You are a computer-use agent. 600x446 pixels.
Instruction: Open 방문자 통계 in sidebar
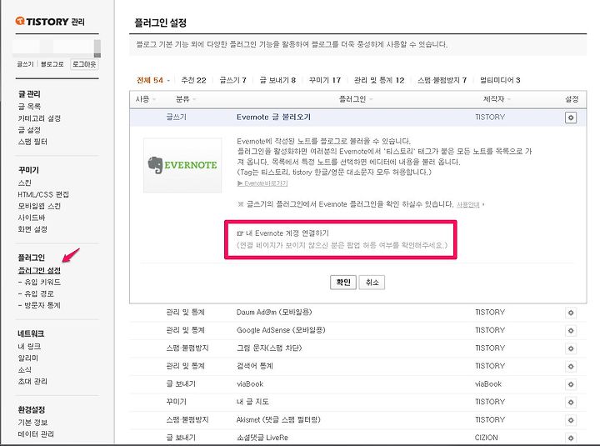(39, 305)
